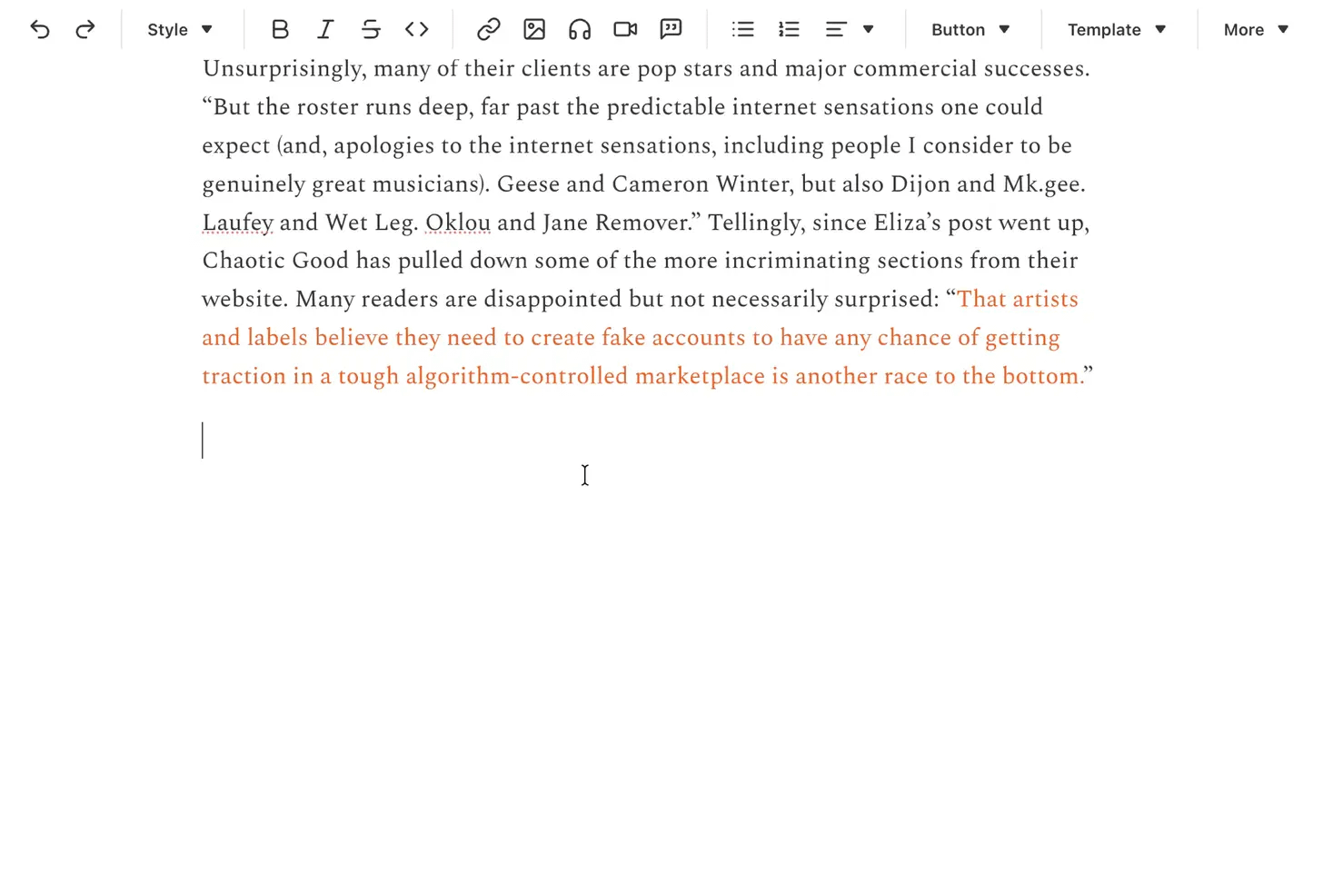
Task: Open the Template dropdown menu
Action: (x=1117, y=30)
